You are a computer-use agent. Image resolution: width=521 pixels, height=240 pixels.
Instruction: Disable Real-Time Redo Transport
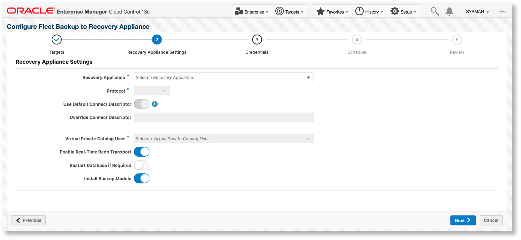tap(142, 152)
